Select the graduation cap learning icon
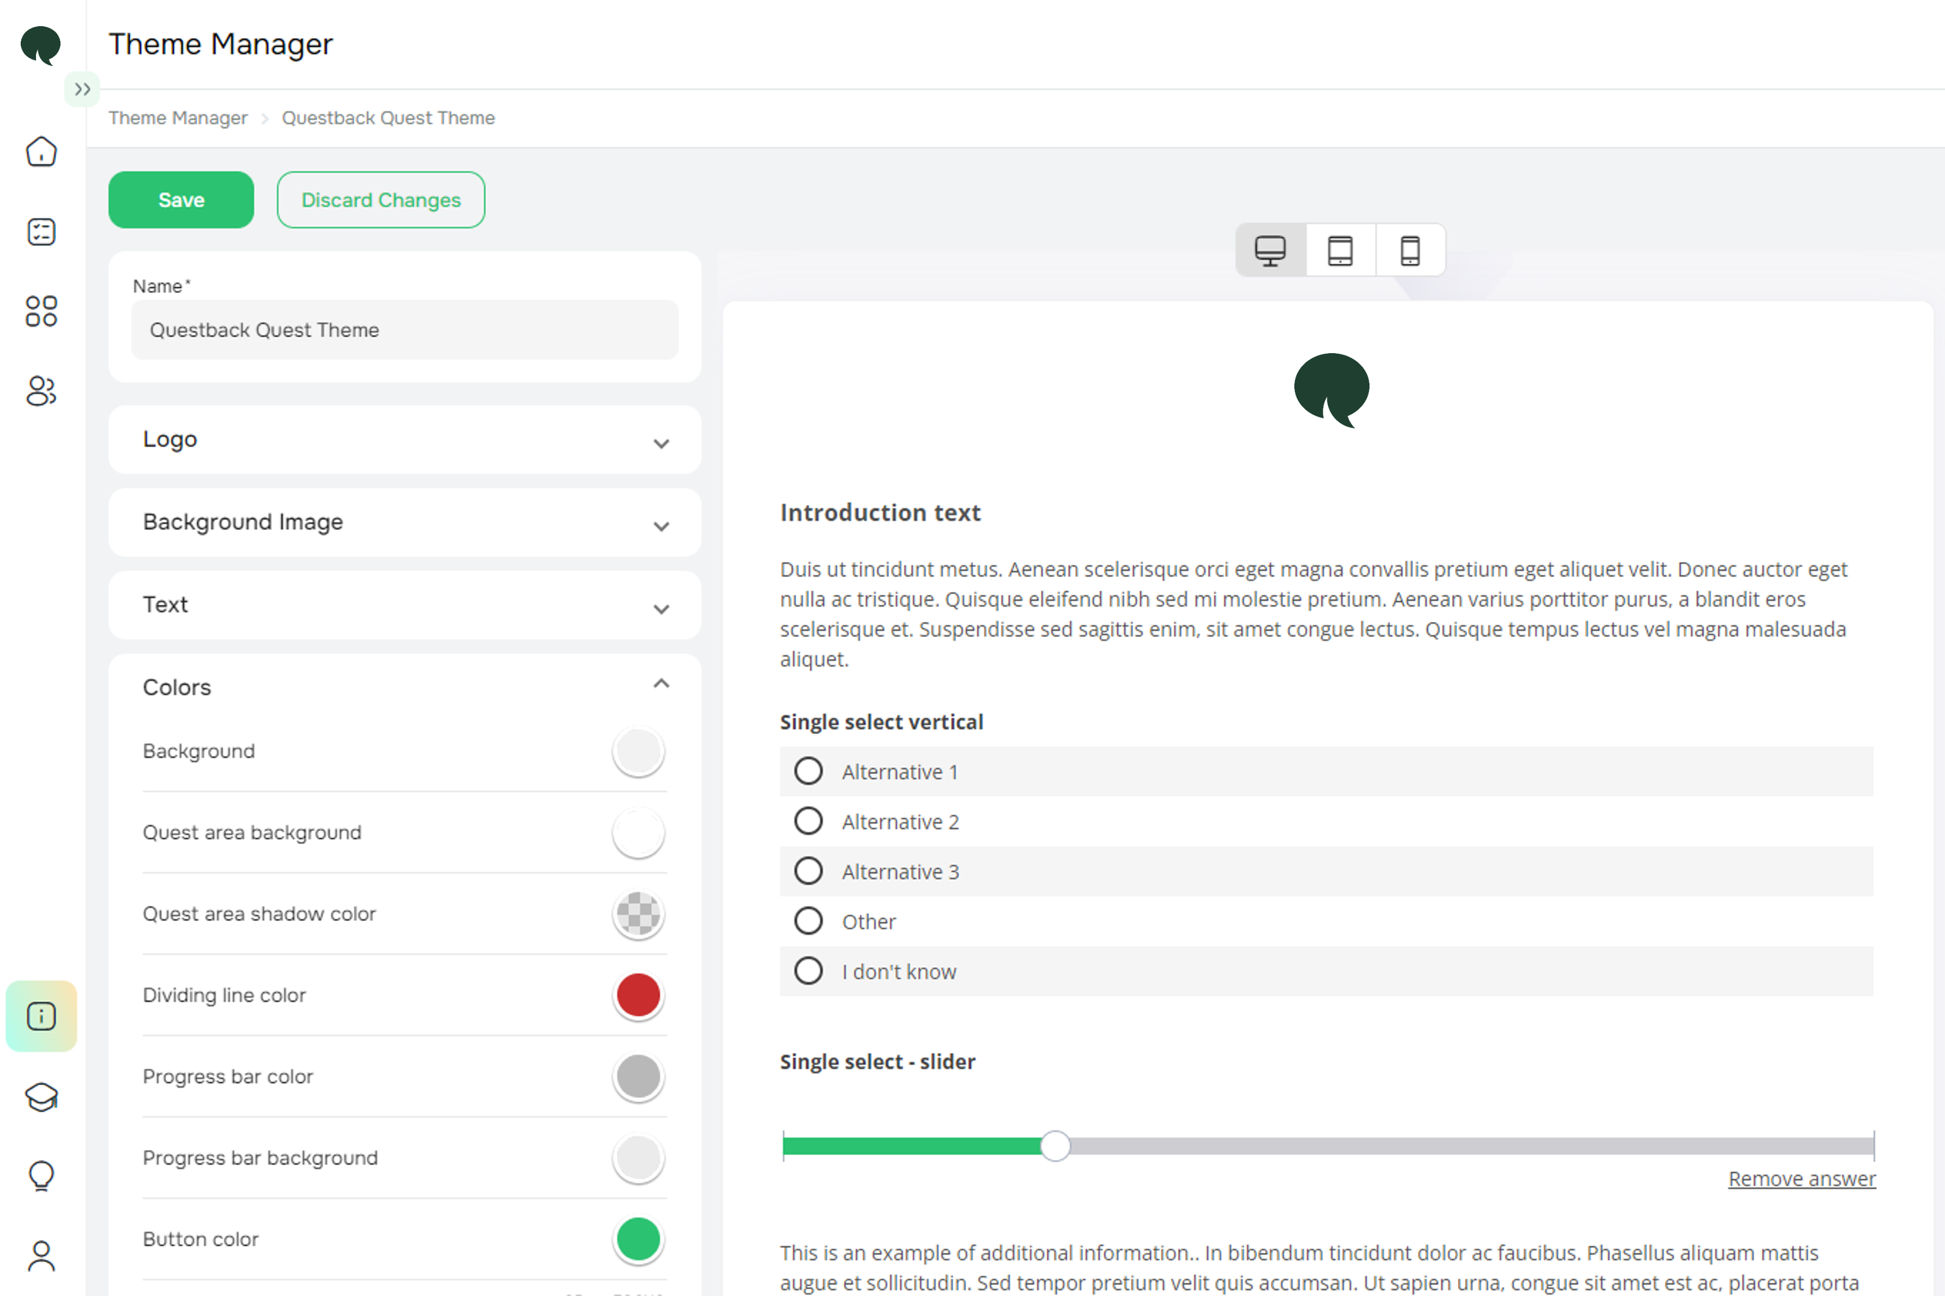1945x1296 pixels. (40, 1097)
